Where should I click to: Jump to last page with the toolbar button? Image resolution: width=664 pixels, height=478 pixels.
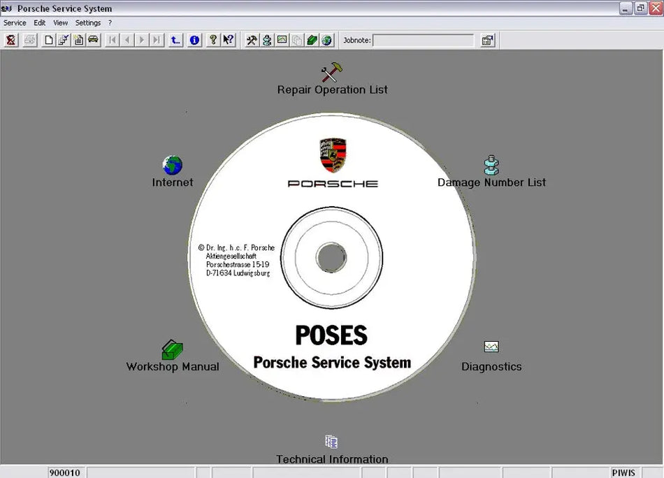point(156,40)
